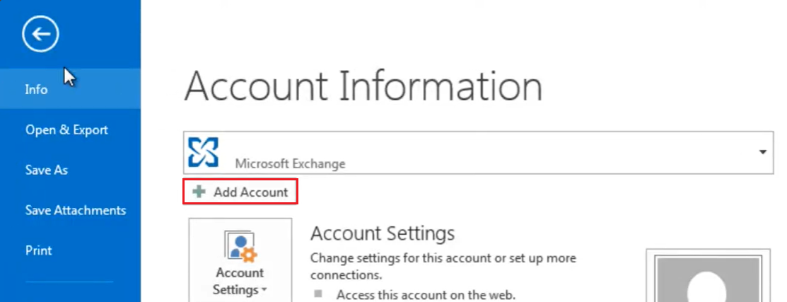Image resolution: width=787 pixels, height=302 pixels.
Task: Click the profile picture placeholder
Action: [x=707, y=279]
